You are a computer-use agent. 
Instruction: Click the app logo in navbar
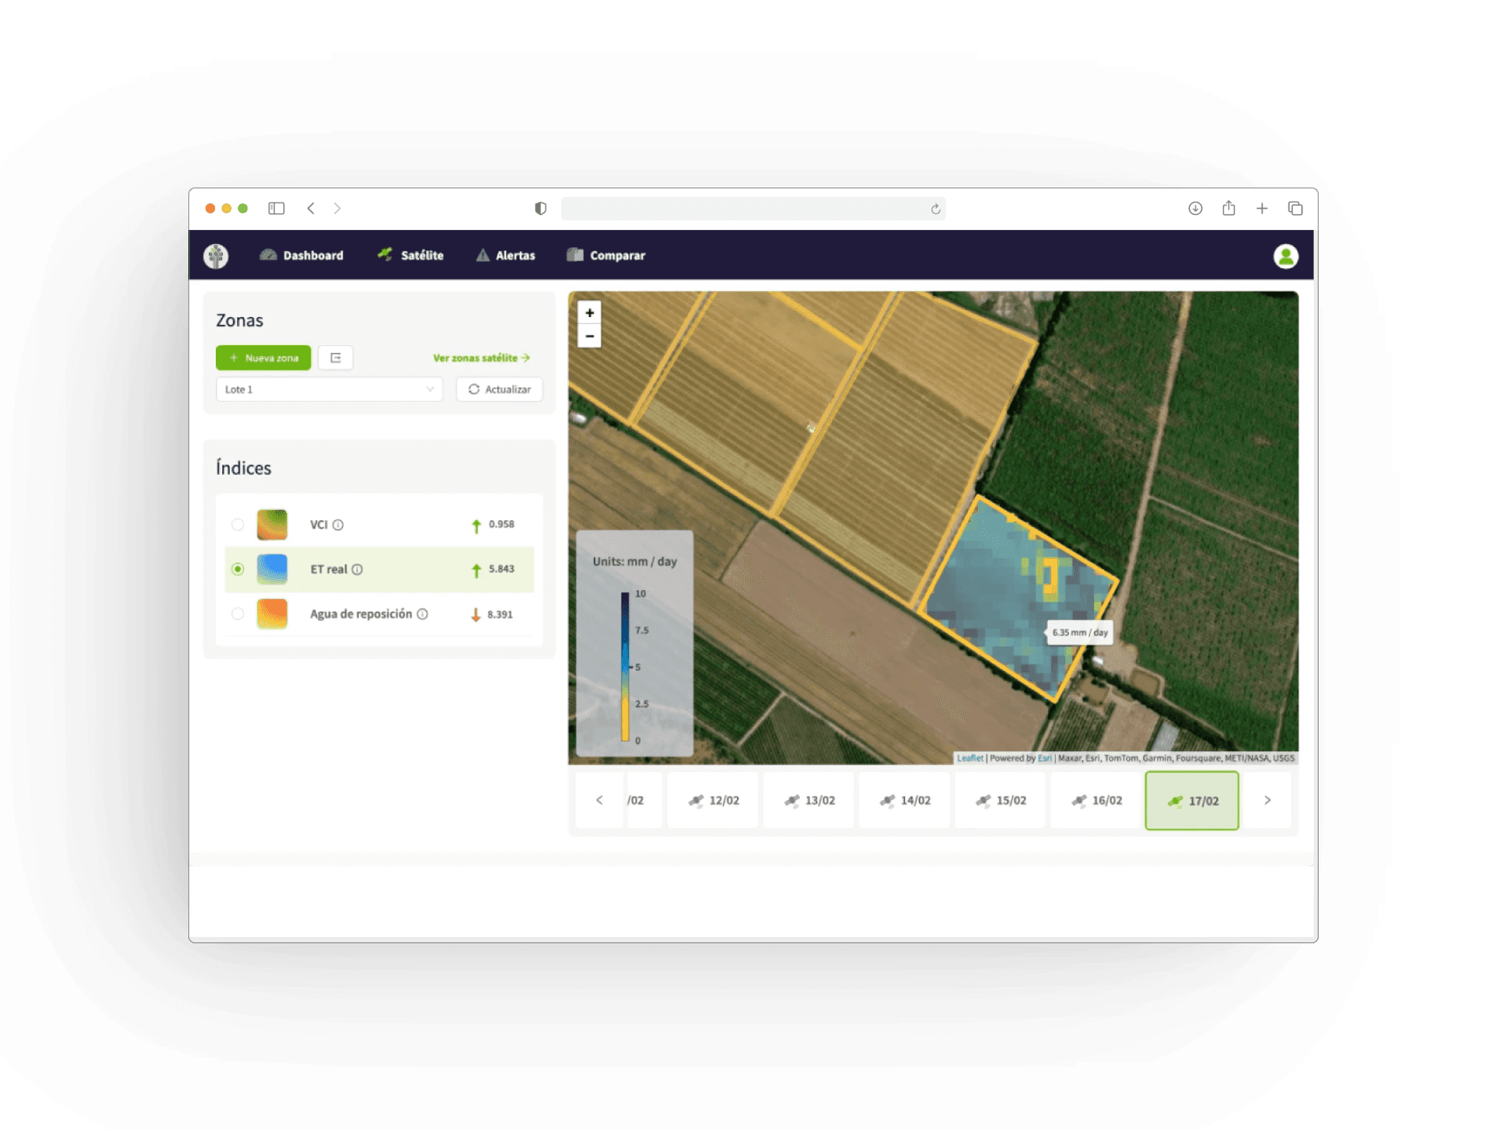(x=216, y=256)
